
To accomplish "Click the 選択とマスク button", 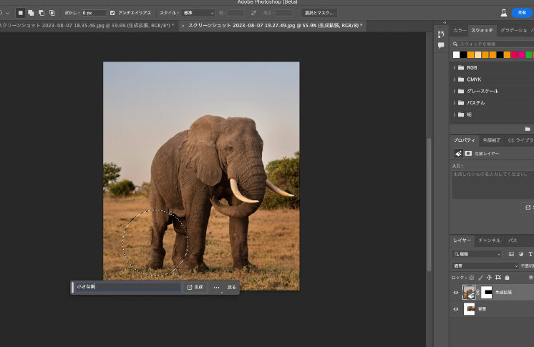I will point(319,13).
